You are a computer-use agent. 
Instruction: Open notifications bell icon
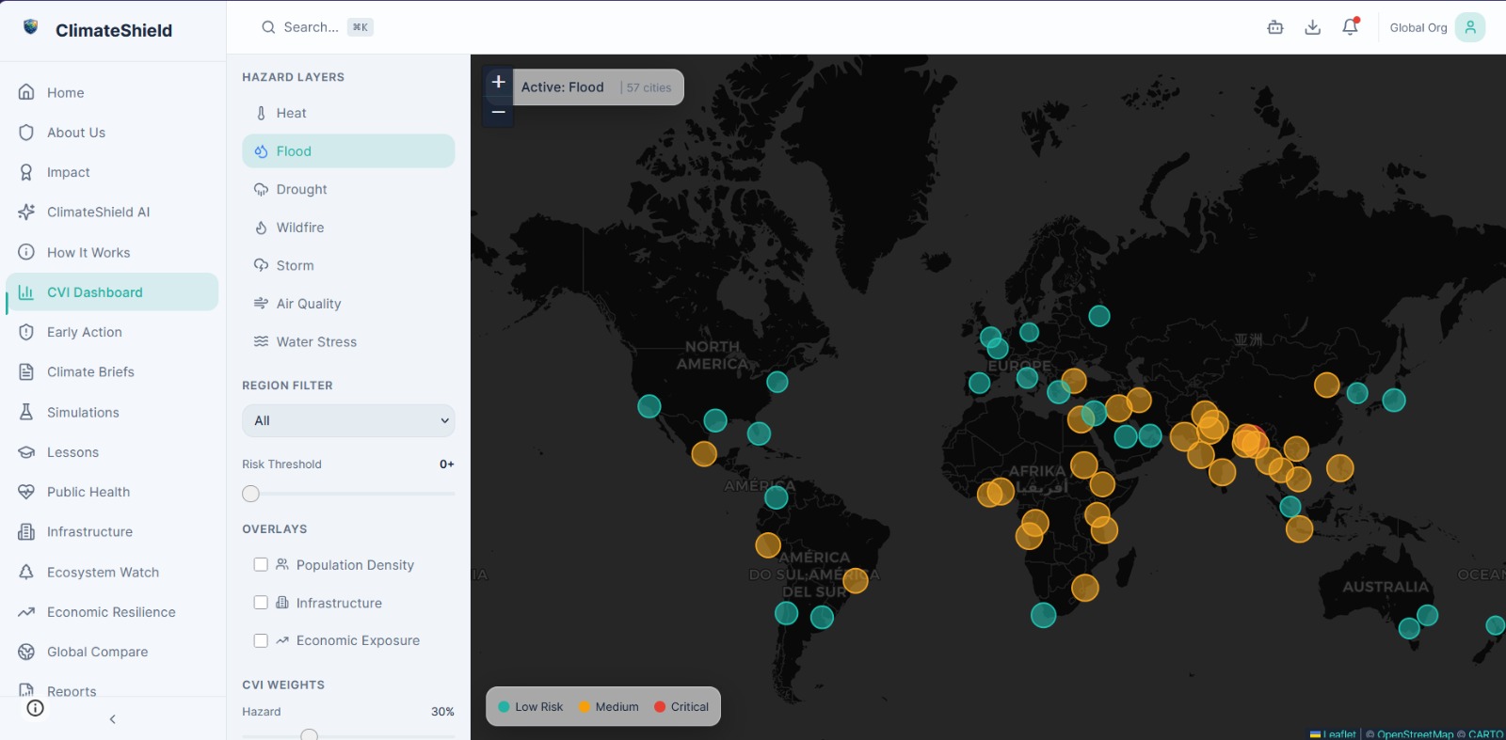pos(1351,27)
